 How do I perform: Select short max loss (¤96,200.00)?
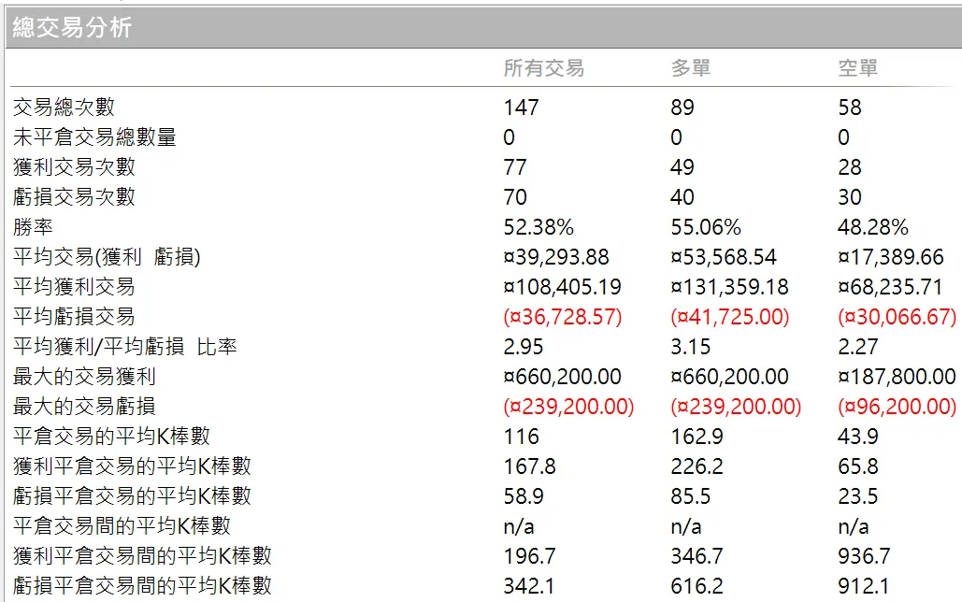coord(897,407)
